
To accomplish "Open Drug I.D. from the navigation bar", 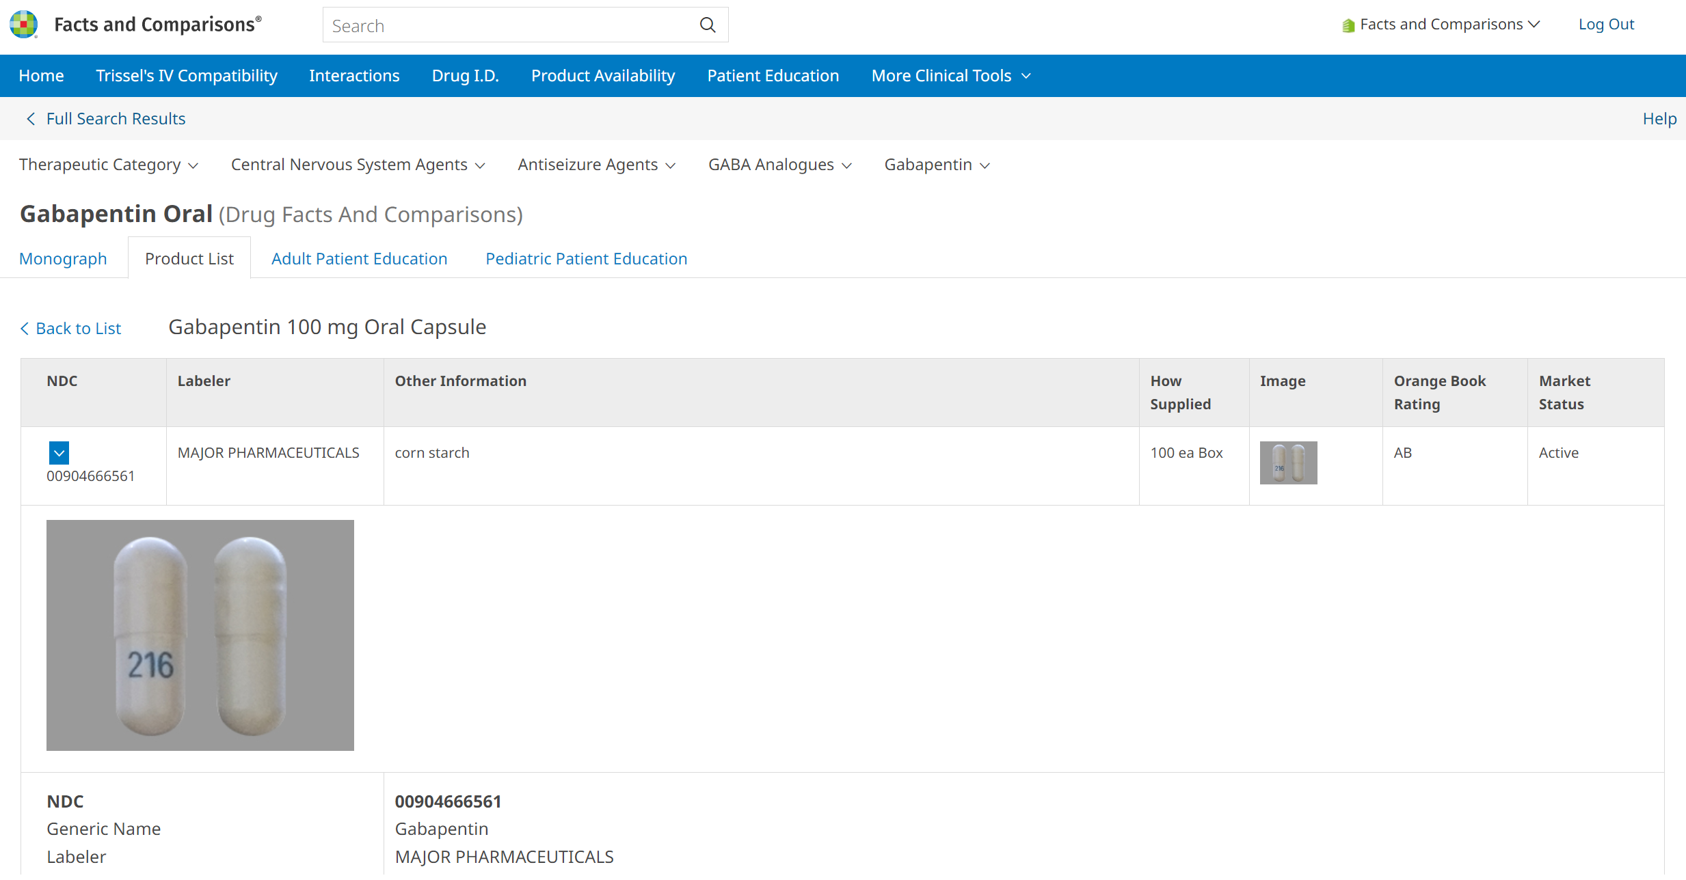I will click(x=465, y=76).
